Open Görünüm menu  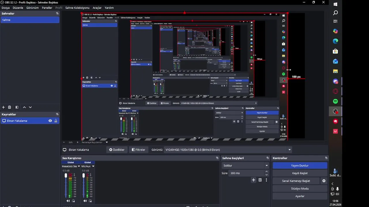coord(32,8)
